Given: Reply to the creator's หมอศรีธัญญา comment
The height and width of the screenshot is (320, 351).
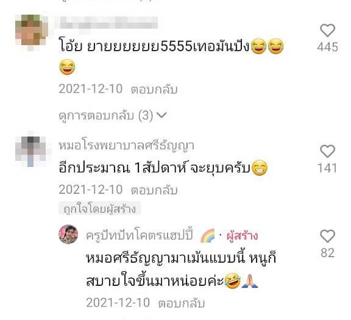Looking at the screenshot, I should click(182, 303).
